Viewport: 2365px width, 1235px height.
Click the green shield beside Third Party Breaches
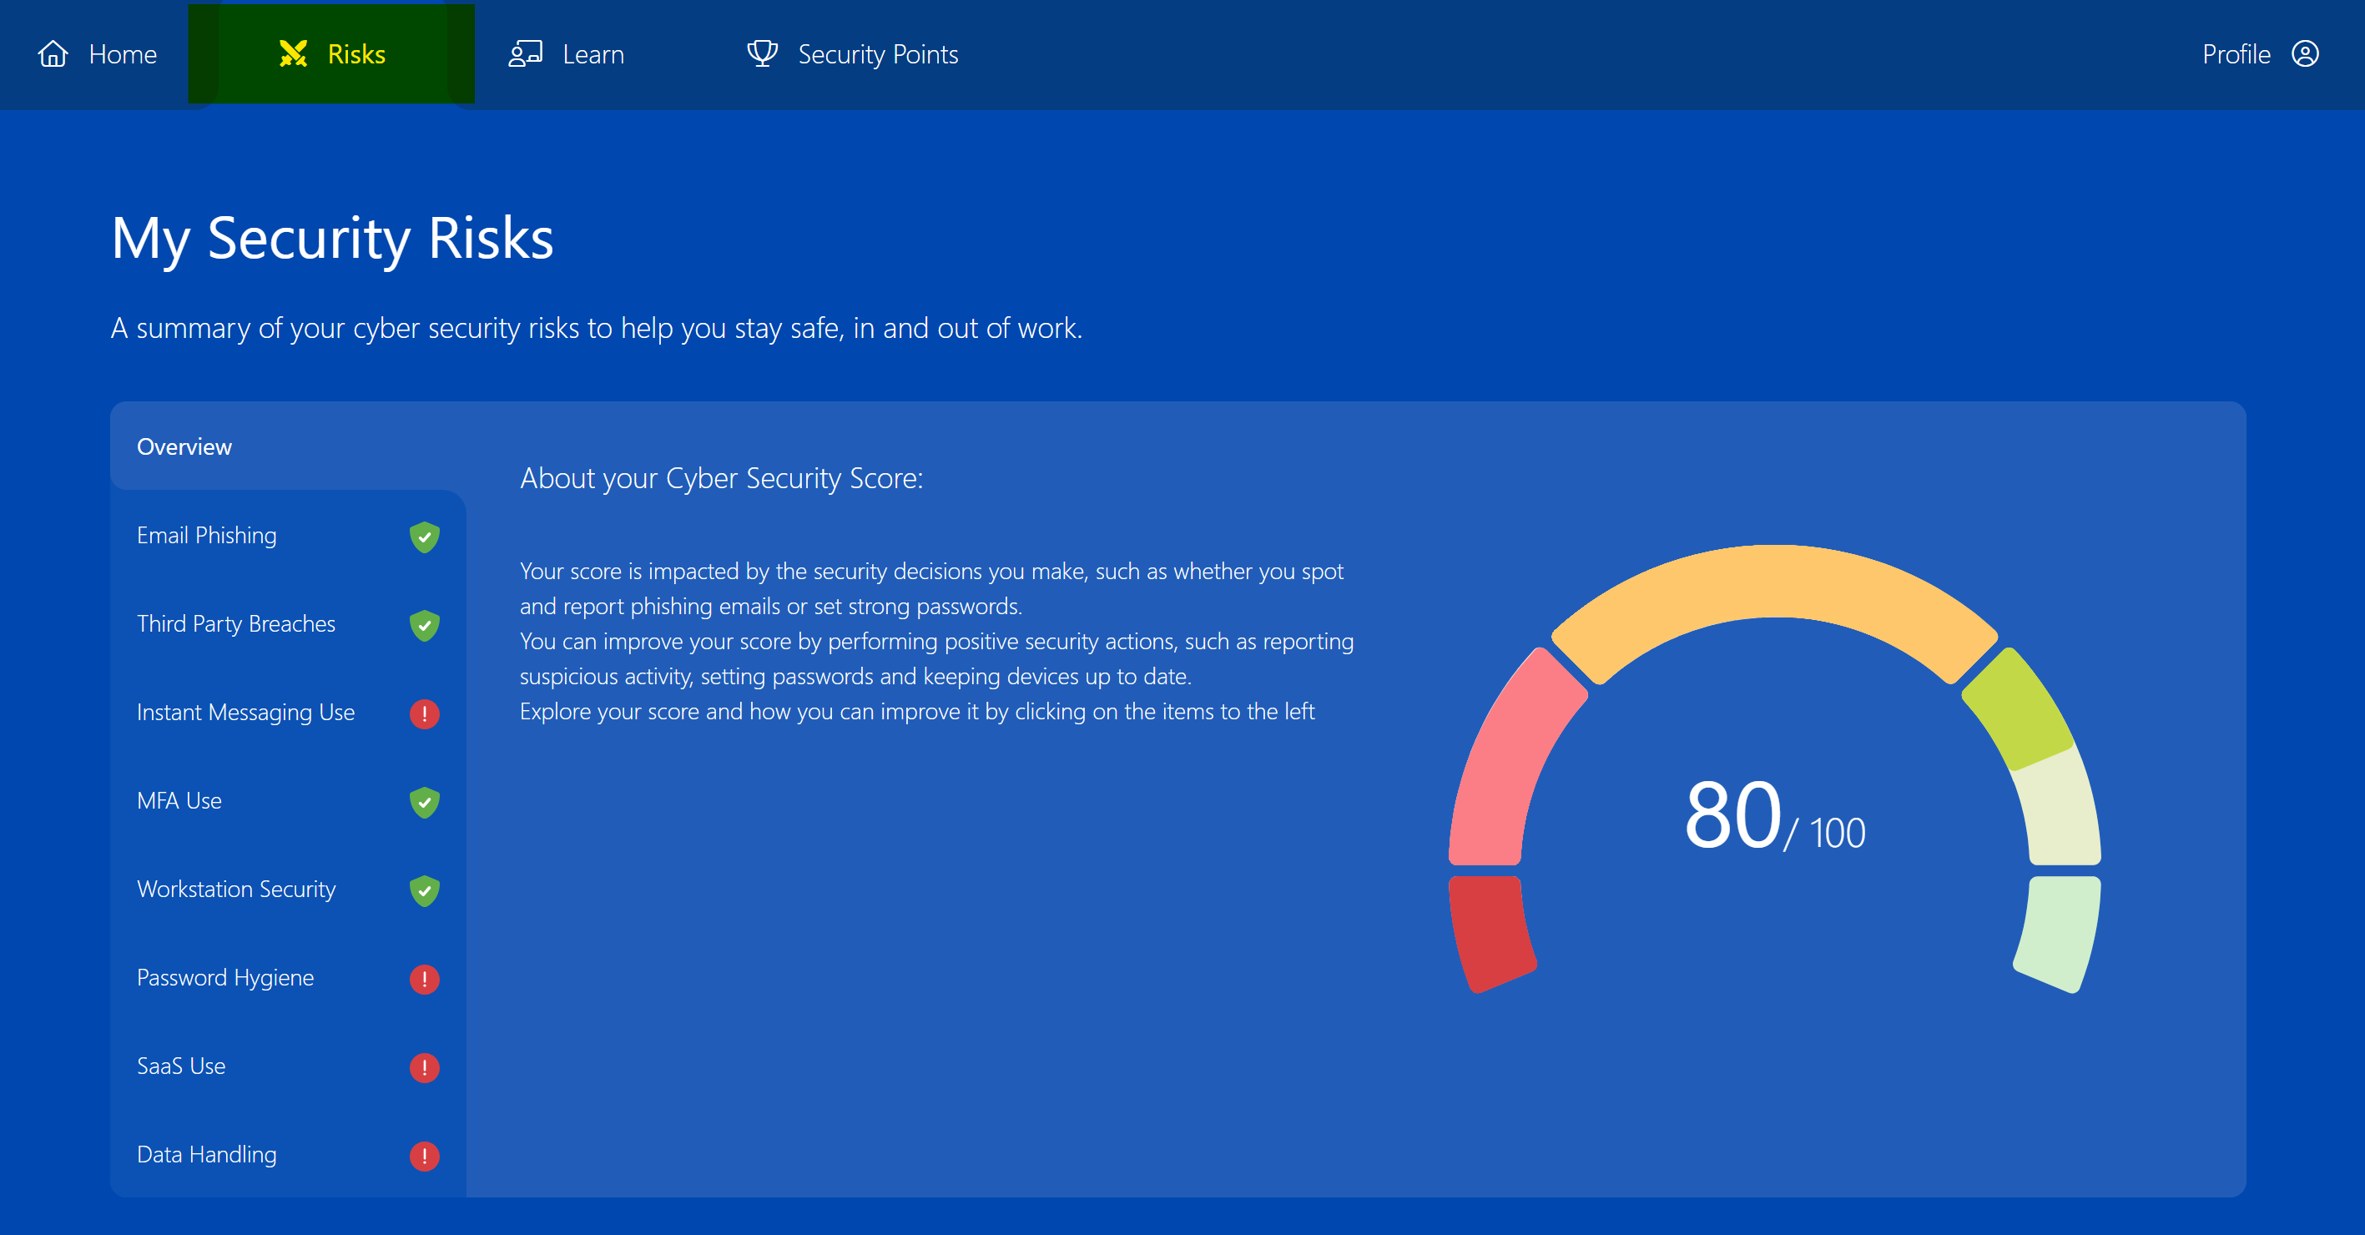tap(424, 625)
